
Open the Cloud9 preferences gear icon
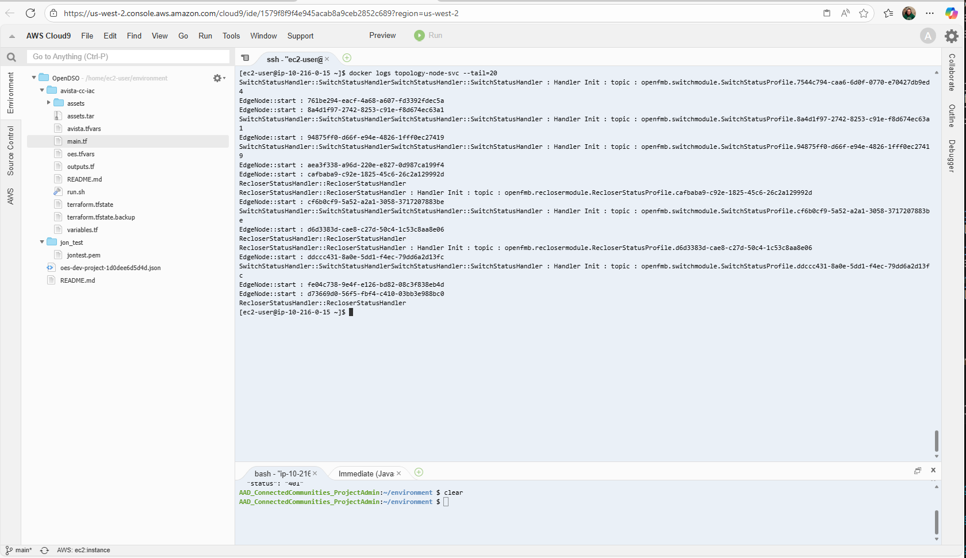(x=952, y=36)
